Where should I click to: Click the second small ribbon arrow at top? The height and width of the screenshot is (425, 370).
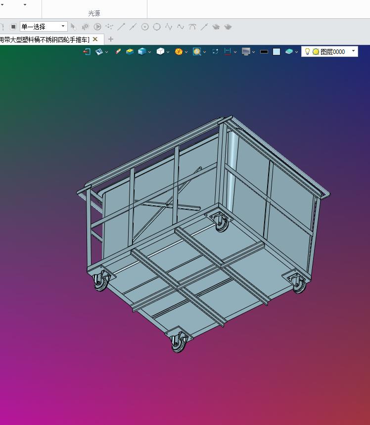(25, 4)
